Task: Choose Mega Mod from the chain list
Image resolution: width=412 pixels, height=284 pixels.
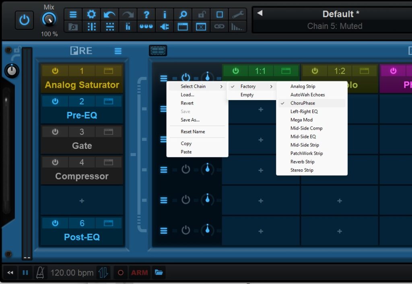Action: click(301, 120)
